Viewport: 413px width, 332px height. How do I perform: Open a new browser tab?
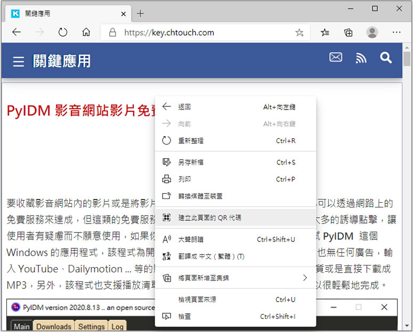140,13
